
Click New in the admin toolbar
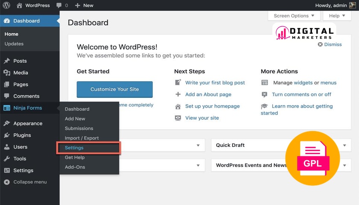click(88, 5)
